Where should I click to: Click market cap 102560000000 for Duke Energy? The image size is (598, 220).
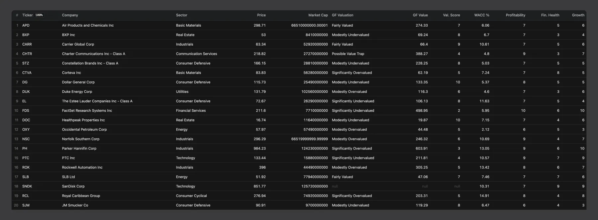pyautogui.click(x=315, y=92)
